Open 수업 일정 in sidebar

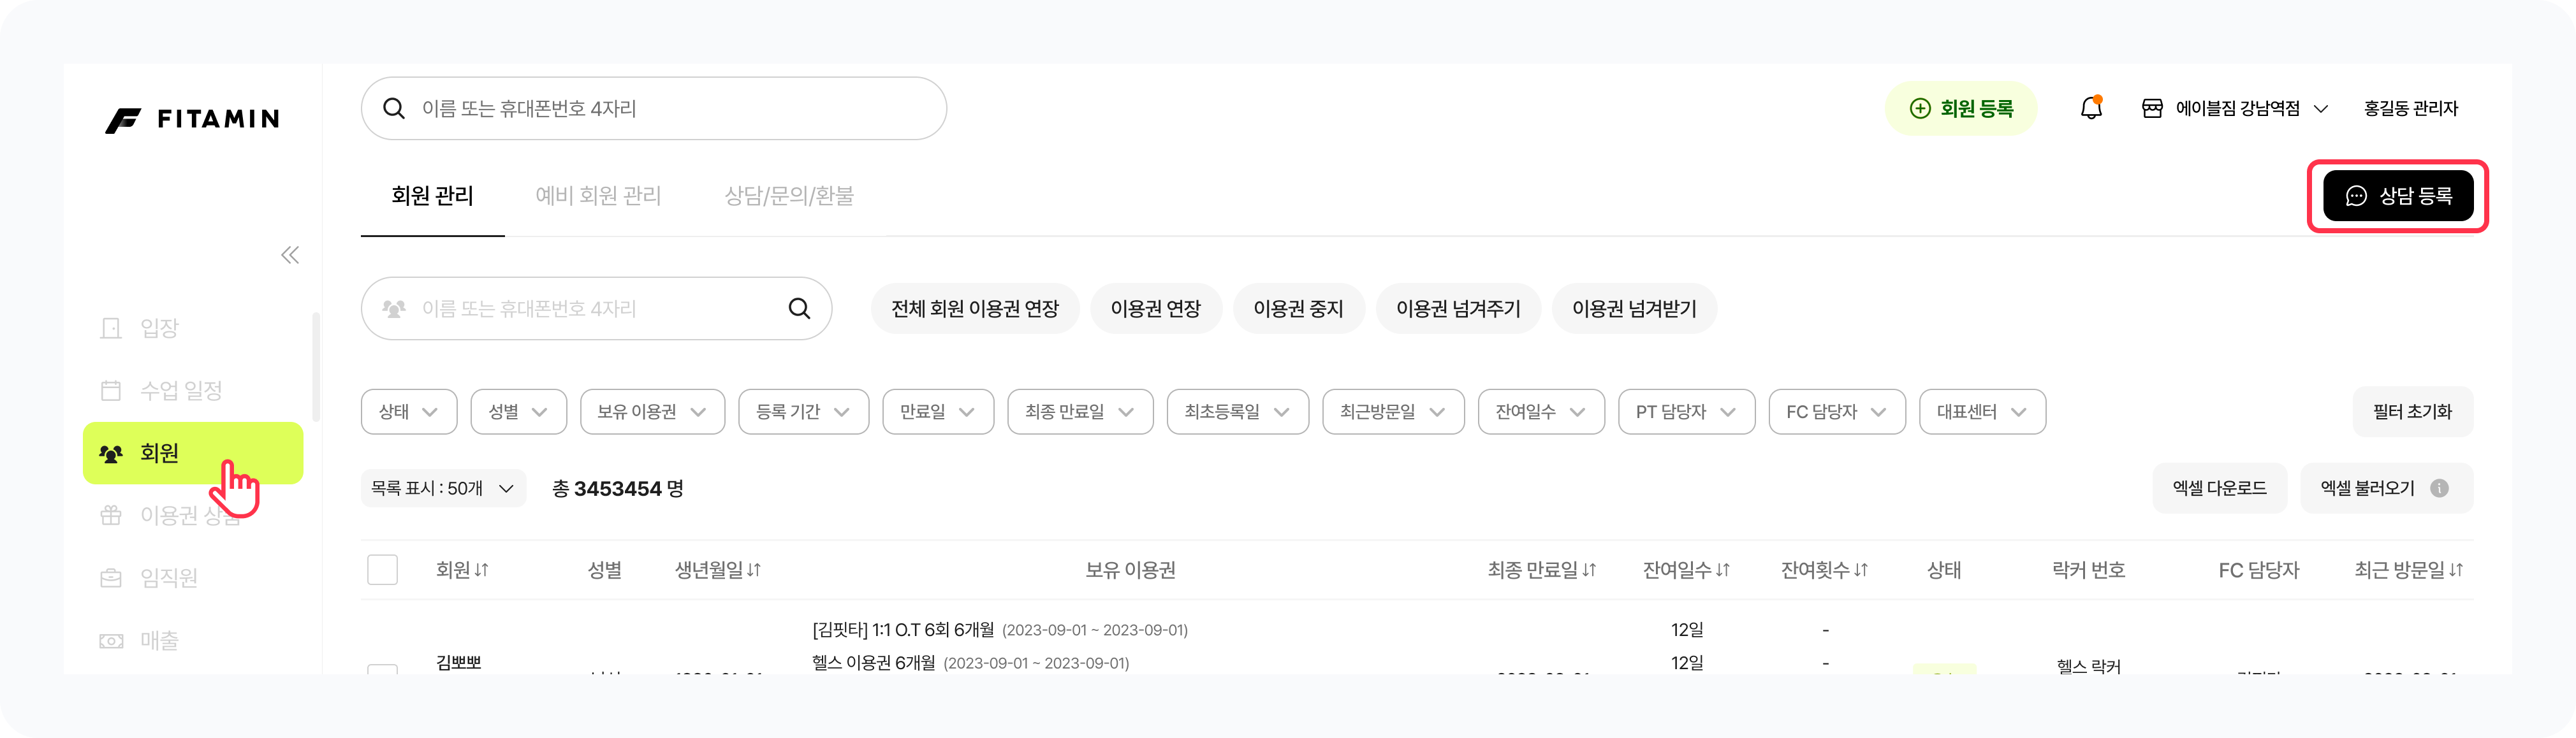[180, 390]
